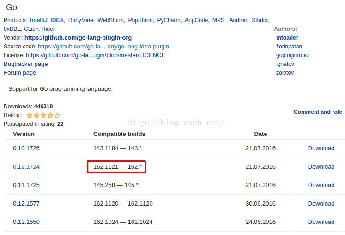Click the fourth rating star
Viewport: 345px width, 235px height.
pyautogui.click(x=50, y=115)
